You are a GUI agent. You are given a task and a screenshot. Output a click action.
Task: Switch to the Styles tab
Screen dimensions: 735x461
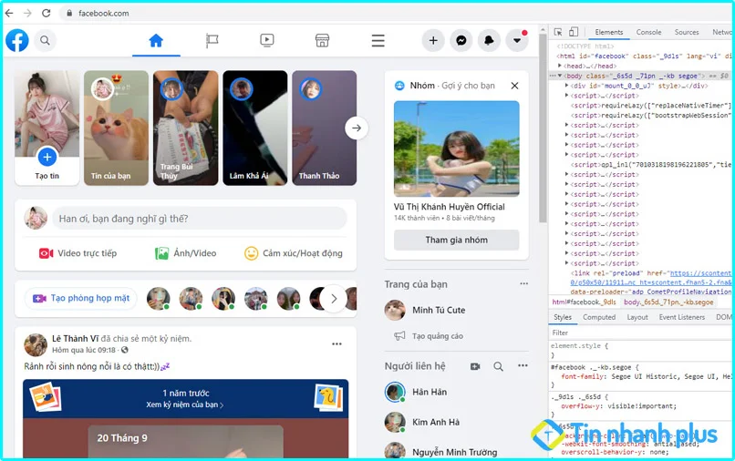[x=563, y=317]
